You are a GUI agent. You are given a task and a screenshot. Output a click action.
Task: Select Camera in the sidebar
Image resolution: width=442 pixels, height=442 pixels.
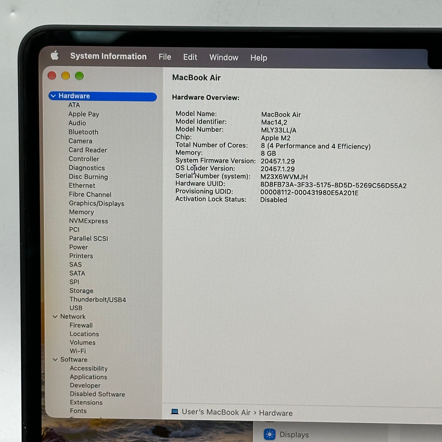click(x=80, y=141)
